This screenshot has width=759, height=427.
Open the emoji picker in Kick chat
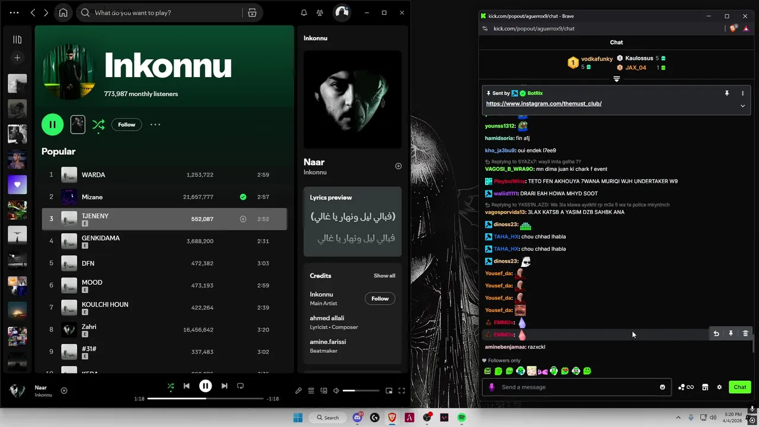point(662,387)
